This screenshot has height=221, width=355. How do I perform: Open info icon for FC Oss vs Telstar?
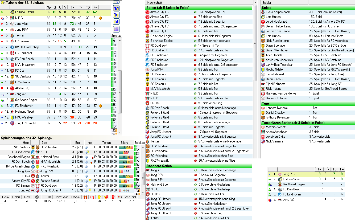point(86,176)
